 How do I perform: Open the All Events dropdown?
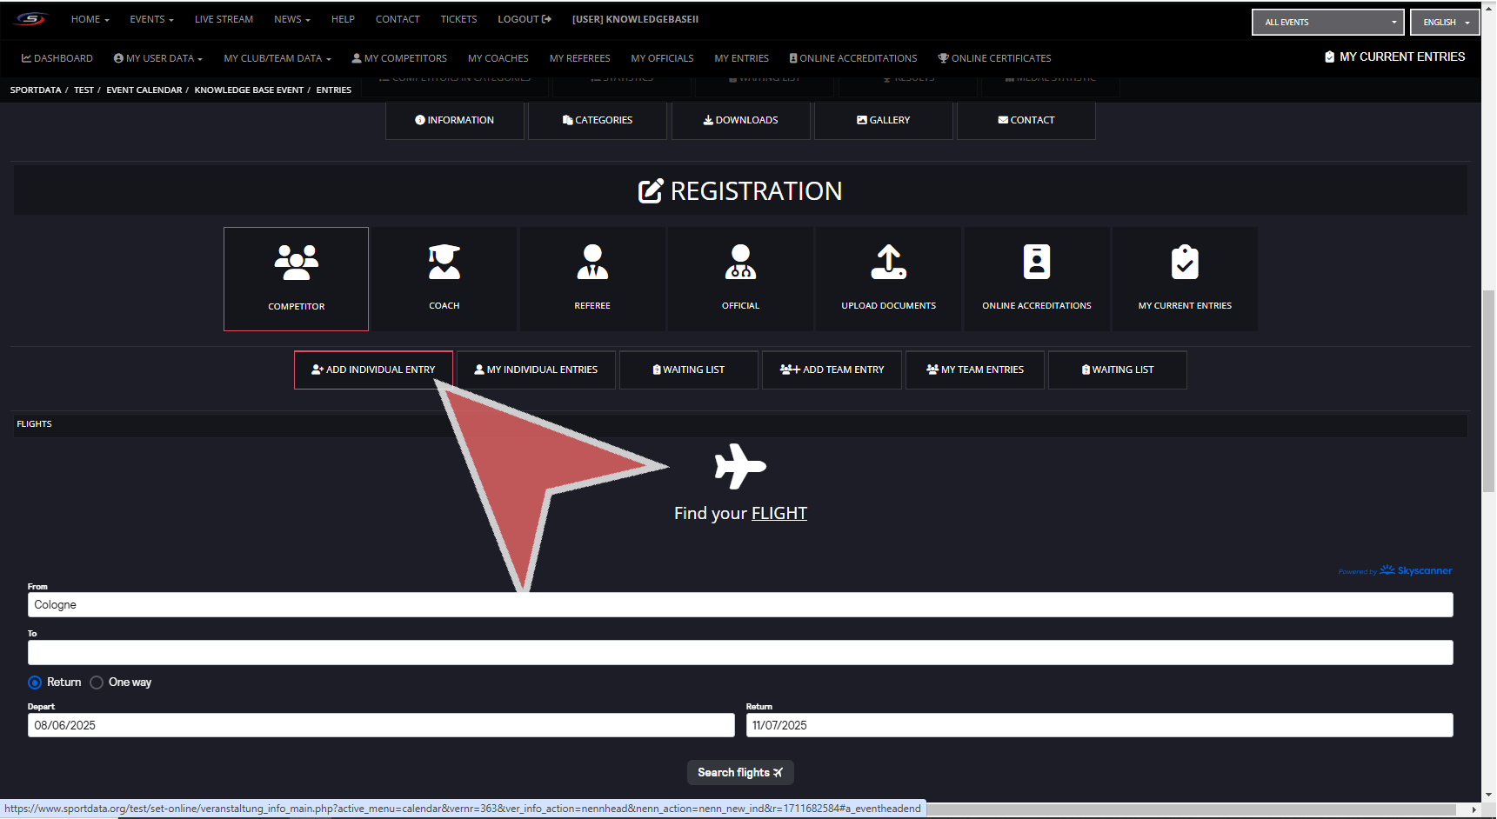pyautogui.click(x=1327, y=23)
